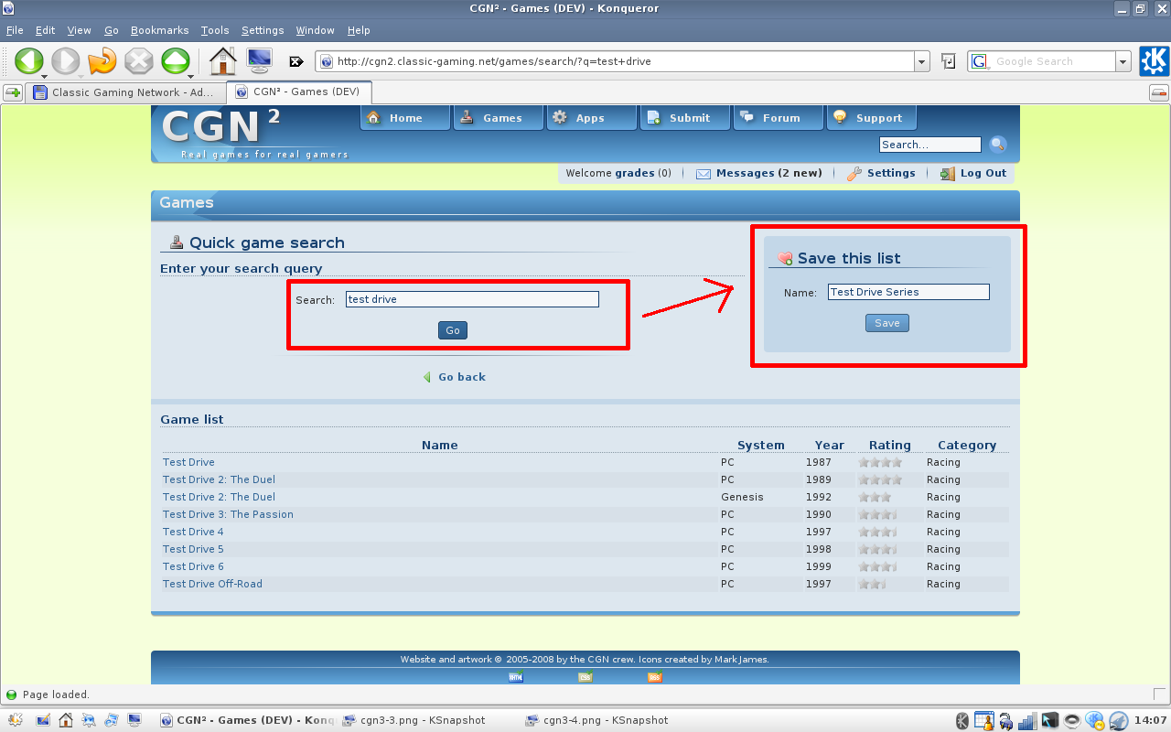Image resolution: width=1171 pixels, height=732 pixels.
Task: Click the Home house icon in the KDE panel
Action: (65, 720)
